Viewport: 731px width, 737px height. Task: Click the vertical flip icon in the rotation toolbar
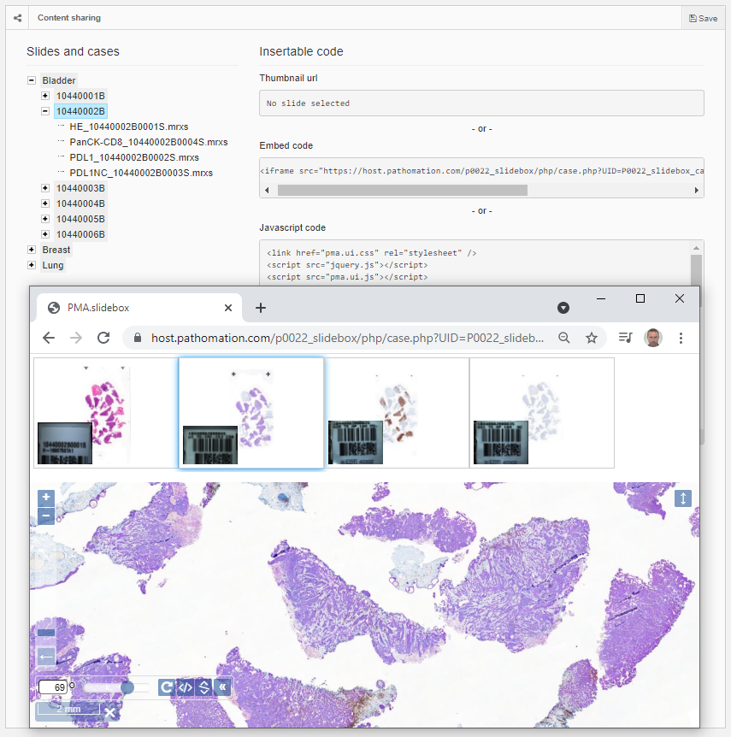pos(203,687)
